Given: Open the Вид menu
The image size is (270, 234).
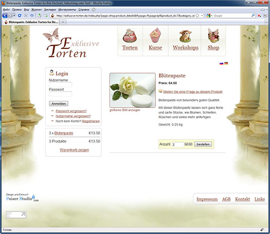Looking at the screenshot, I should [x=26, y=10].
